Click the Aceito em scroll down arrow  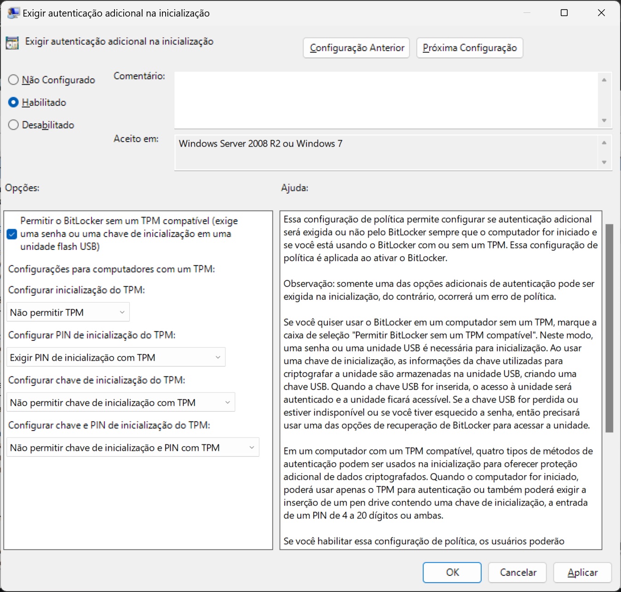[604, 162]
